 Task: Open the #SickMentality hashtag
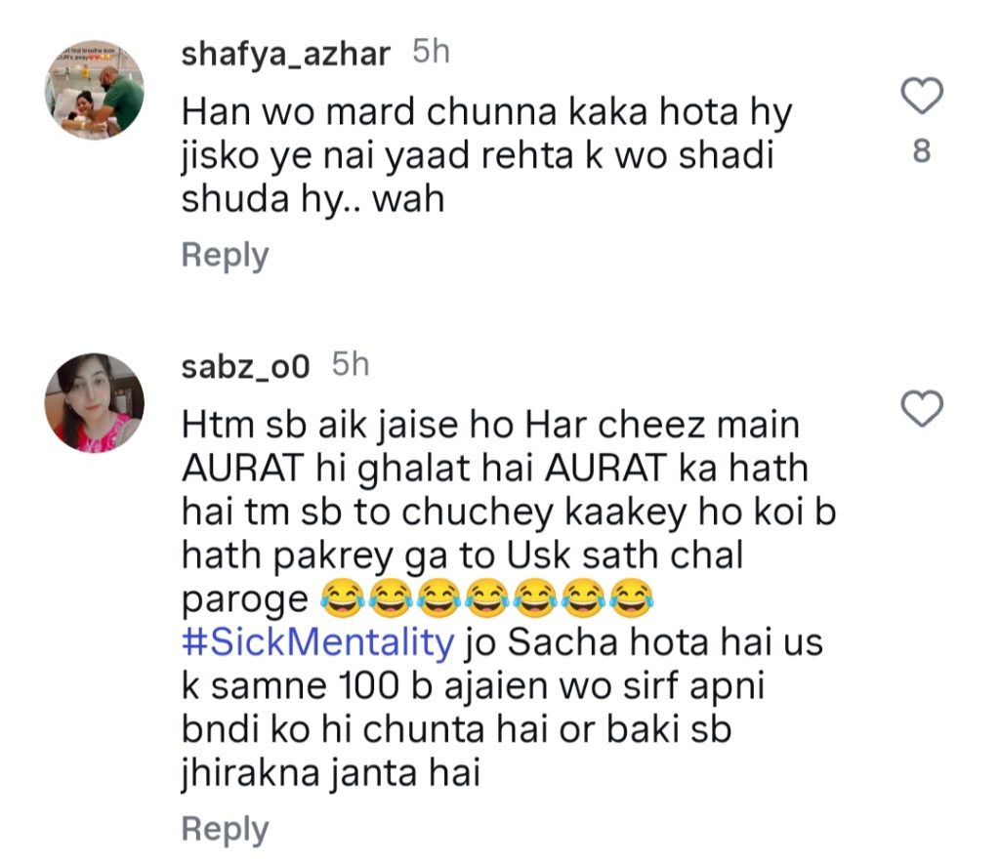point(318,646)
